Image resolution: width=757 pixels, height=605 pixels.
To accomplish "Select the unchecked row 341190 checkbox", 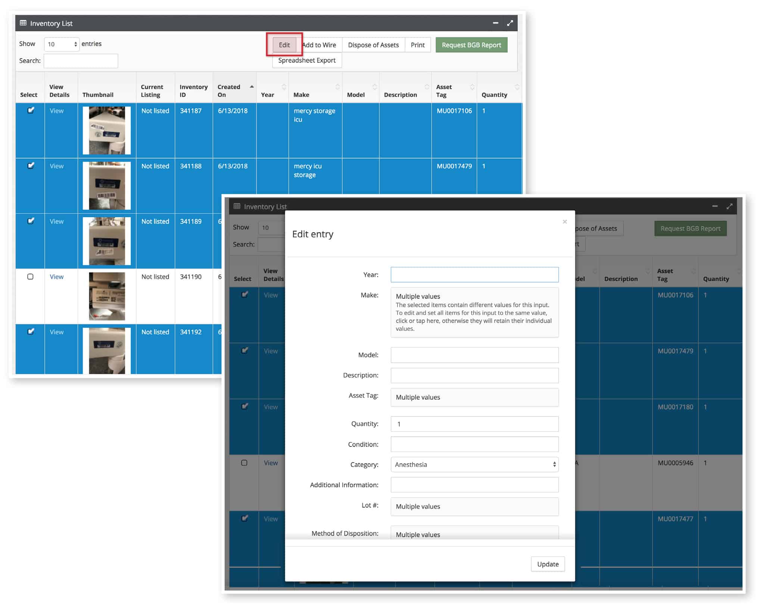I will point(31,277).
